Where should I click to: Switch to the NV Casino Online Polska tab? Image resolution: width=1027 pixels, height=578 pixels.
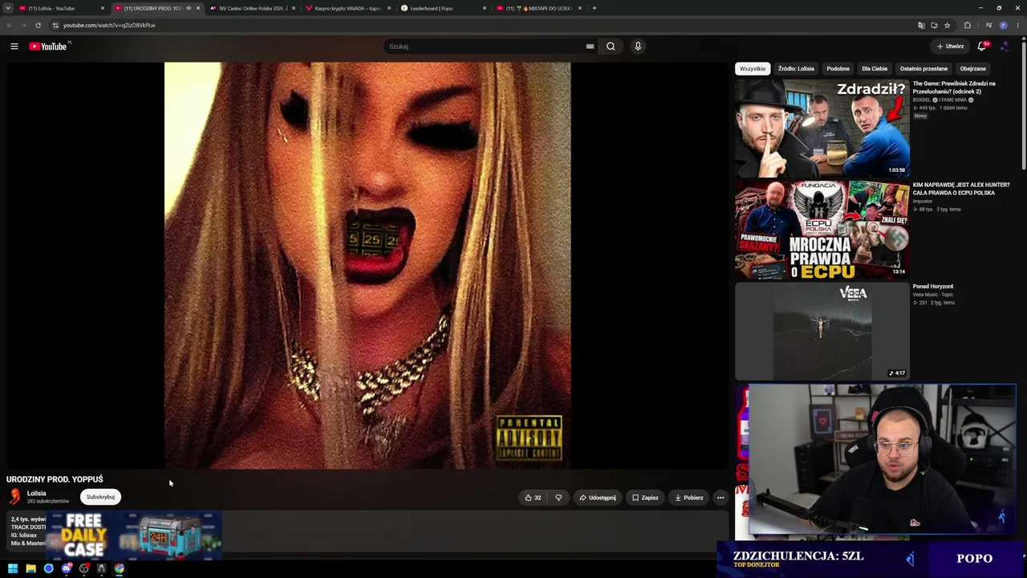tap(252, 8)
